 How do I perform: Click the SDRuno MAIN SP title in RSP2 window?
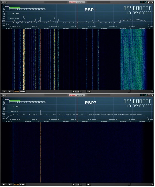coord(77,95)
